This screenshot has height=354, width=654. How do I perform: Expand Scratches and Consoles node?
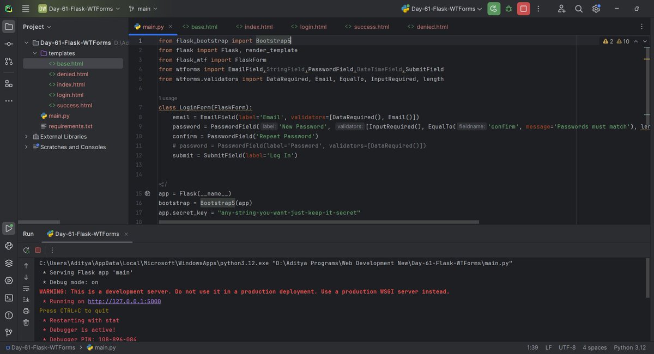[x=26, y=147]
